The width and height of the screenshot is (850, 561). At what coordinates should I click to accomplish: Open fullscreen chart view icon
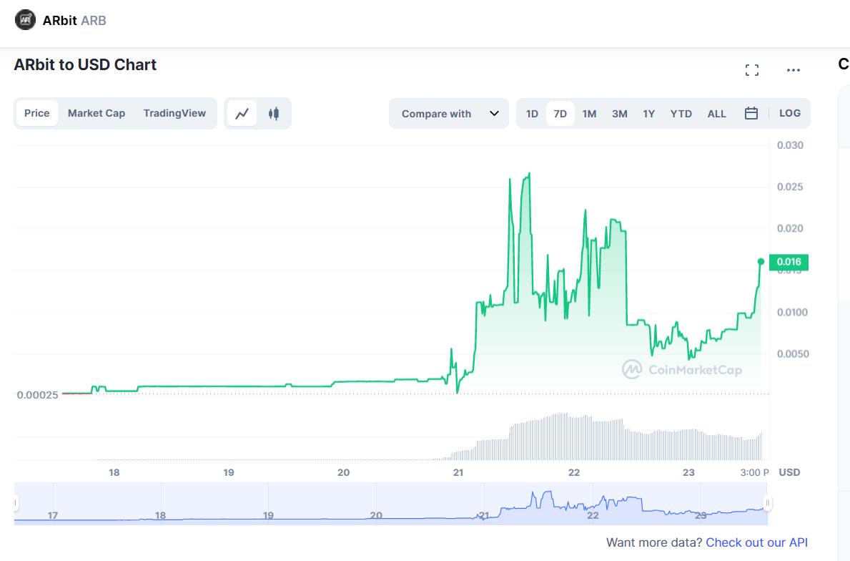pos(752,70)
